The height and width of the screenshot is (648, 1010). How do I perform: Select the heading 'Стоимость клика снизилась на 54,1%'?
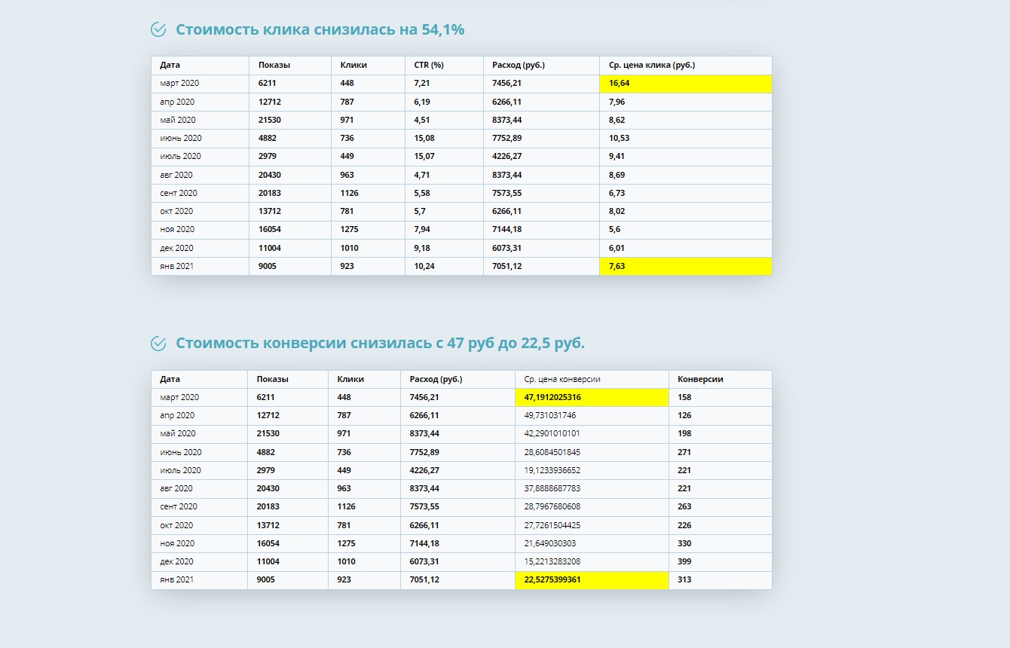coord(320,29)
